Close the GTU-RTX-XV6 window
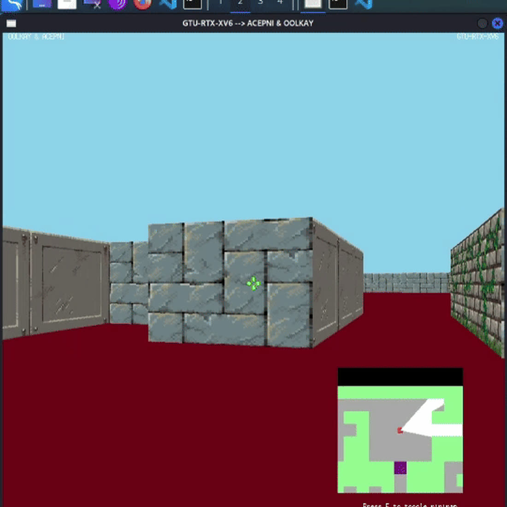The image size is (507, 507). pos(497,24)
